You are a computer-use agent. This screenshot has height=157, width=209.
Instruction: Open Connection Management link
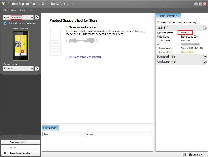(x=84, y=57)
